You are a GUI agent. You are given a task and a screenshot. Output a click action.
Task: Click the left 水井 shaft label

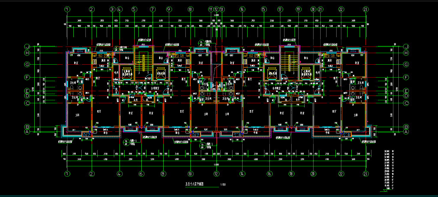click(x=135, y=101)
